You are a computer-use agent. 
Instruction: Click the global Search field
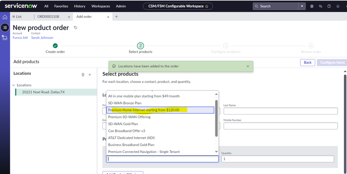[x=276, y=6]
